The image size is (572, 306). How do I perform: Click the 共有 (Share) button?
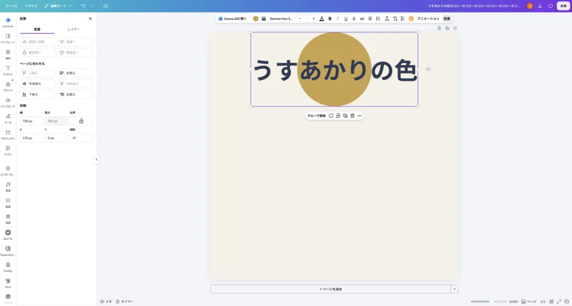coord(563,6)
